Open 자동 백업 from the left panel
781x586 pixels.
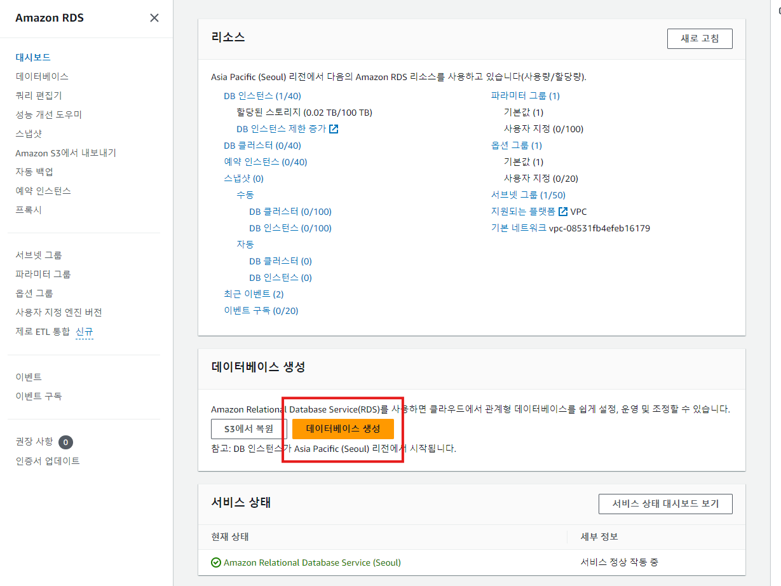[x=34, y=172]
